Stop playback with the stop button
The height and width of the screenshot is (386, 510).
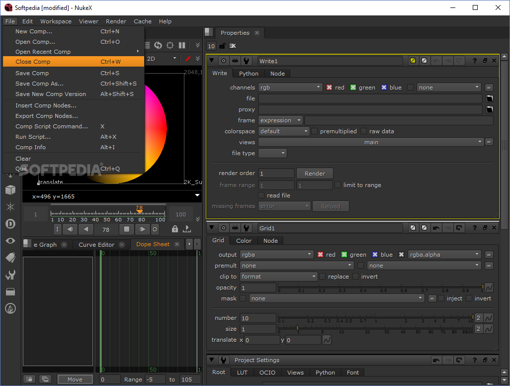[x=127, y=229]
